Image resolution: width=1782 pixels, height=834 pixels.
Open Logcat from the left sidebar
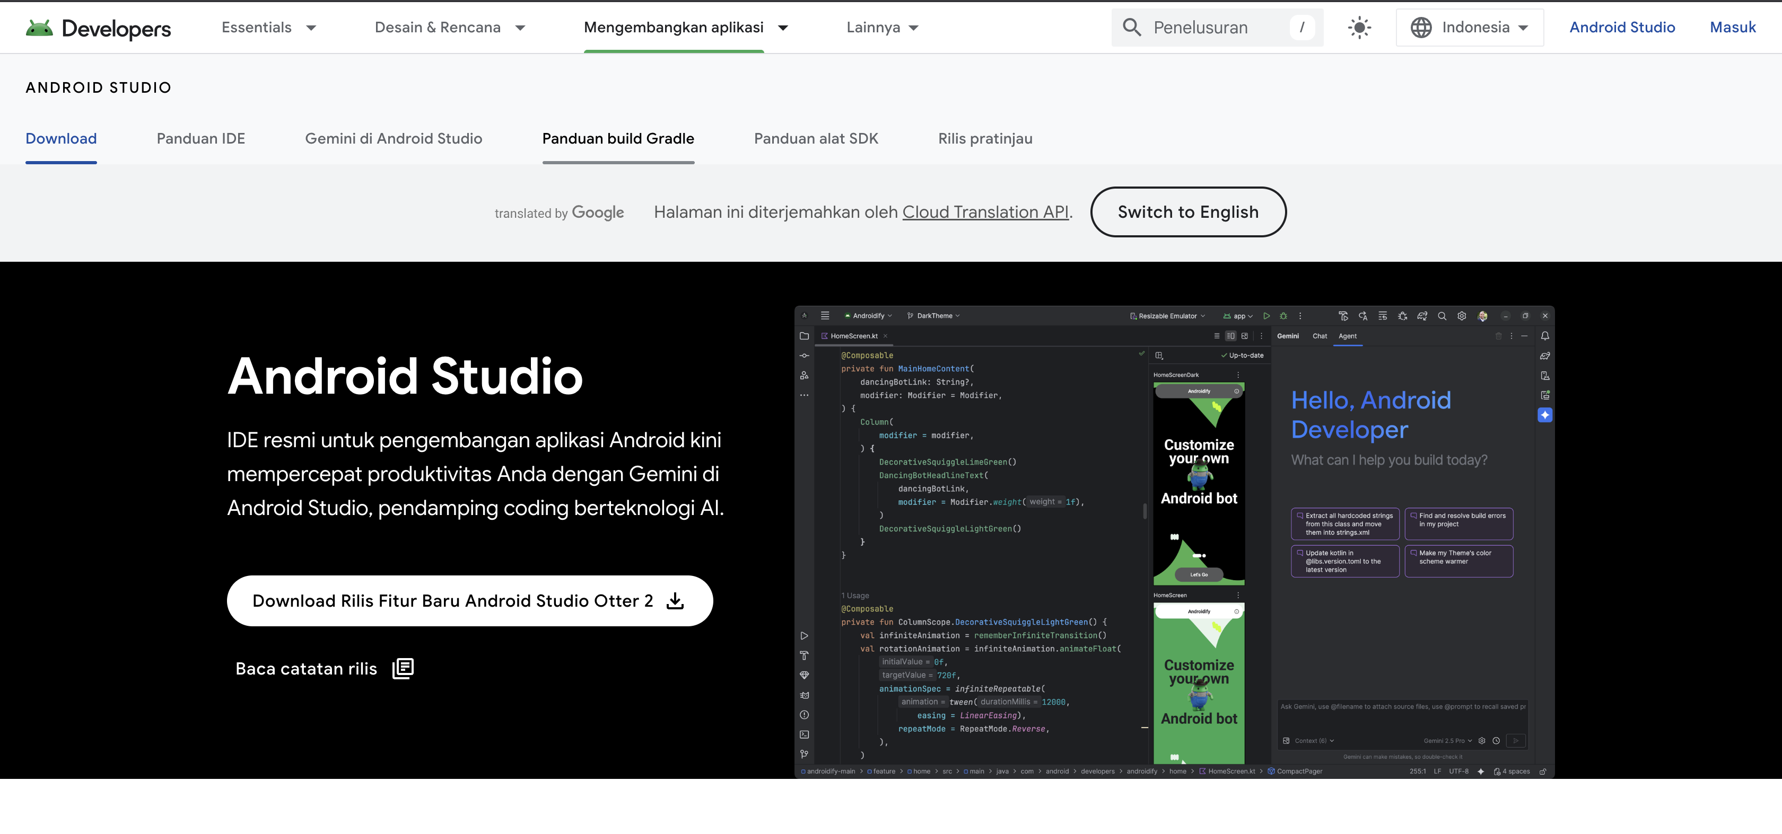click(x=804, y=695)
